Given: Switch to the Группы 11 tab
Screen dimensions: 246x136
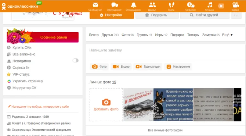Looking at the screenshot, I should [x=144, y=35].
